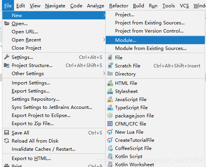Choose Project Structure... entry
206x167 pixels.
click(x=54, y=65)
